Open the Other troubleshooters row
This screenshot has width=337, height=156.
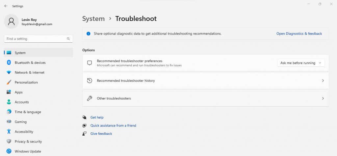click(x=205, y=98)
